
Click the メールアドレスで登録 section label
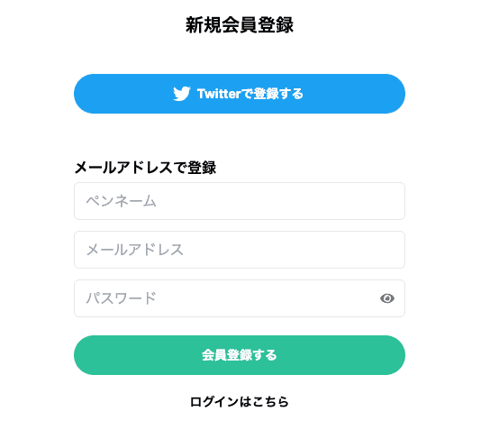pyautogui.click(x=145, y=168)
